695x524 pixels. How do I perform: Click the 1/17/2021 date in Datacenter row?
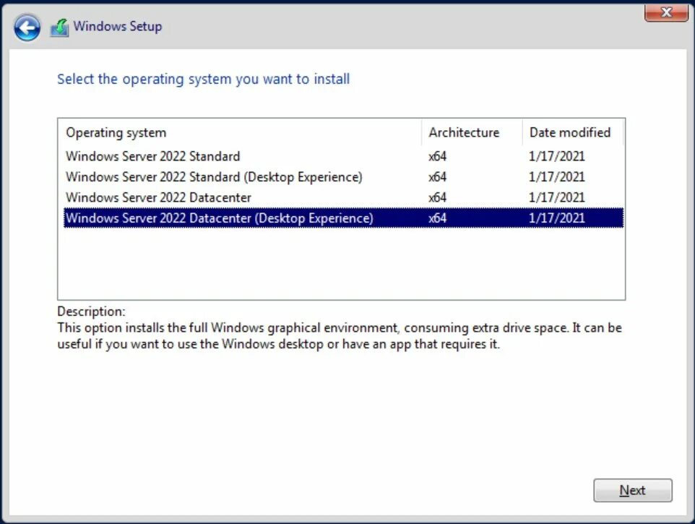pyautogui.click(x=557, y=197)
